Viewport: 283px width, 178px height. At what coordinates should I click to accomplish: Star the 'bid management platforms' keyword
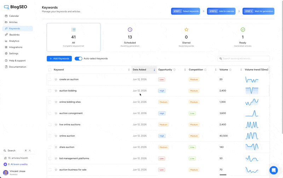pos(56,158)
